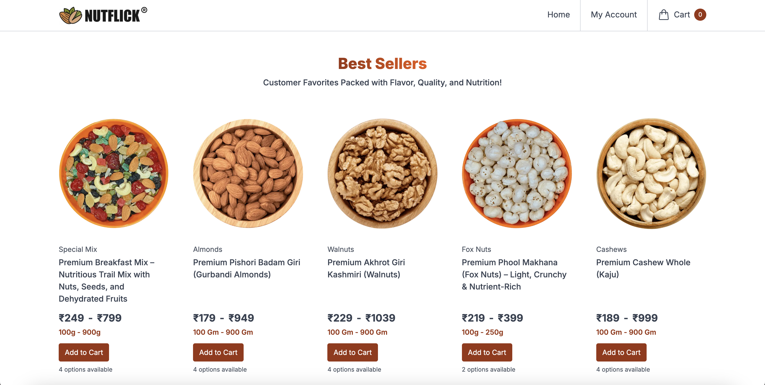This screenshot has height=385, width=765.
Task: Click the cart item count badge
Action: click(x=700, y=15)
